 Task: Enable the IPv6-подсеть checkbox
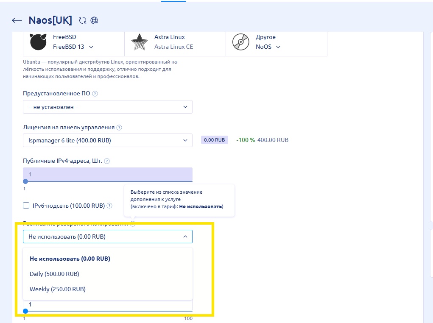26,206
